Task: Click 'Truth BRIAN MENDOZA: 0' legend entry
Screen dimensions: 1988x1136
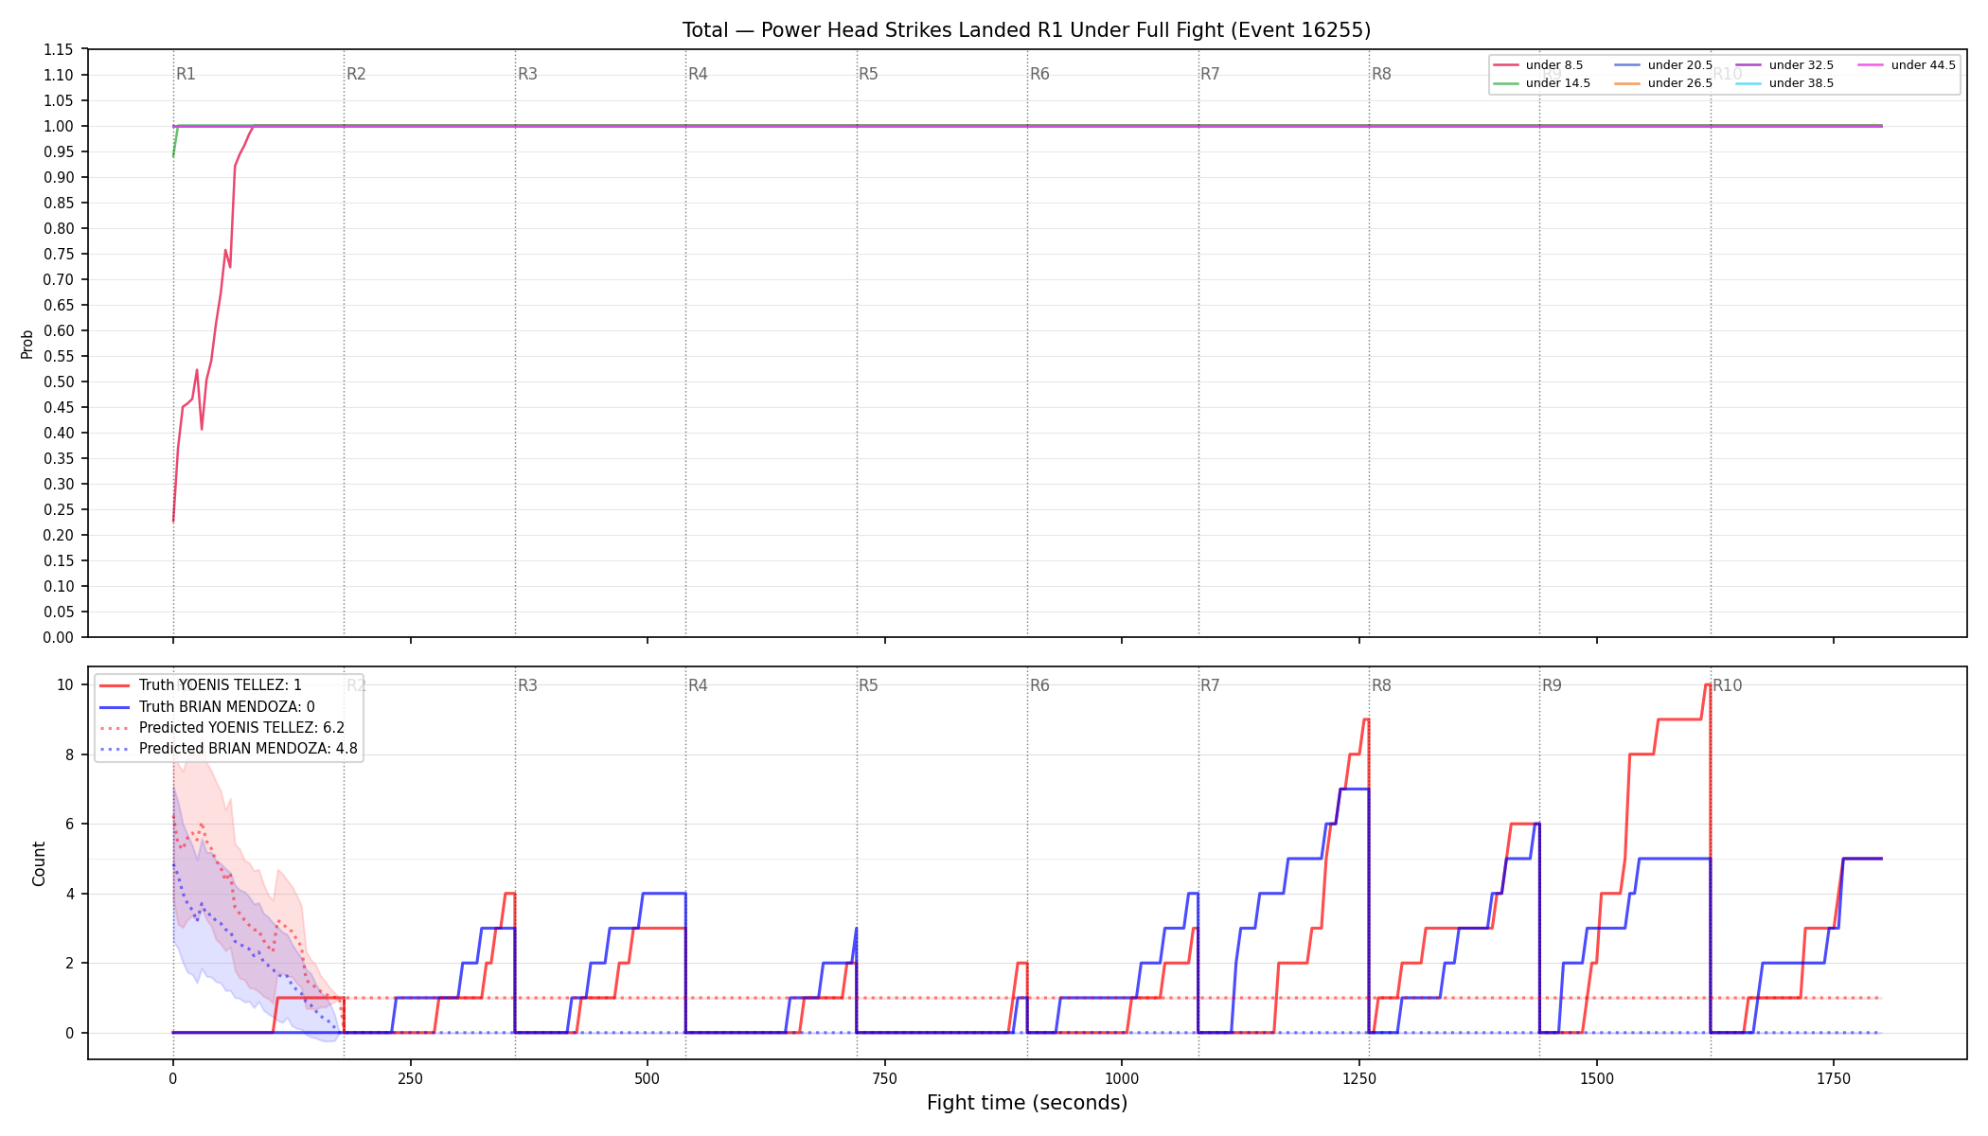Action: pyautogui.click(x=227, y=707)
